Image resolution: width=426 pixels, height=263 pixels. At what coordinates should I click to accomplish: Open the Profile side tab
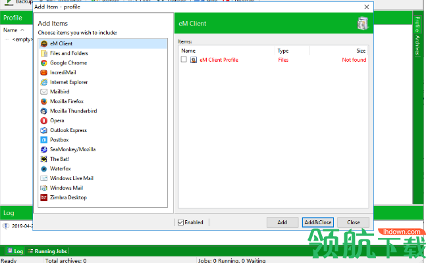coord(417,24)
